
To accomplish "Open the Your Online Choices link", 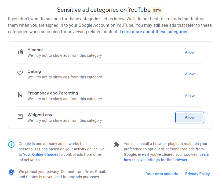I will [x=41, y=154].
